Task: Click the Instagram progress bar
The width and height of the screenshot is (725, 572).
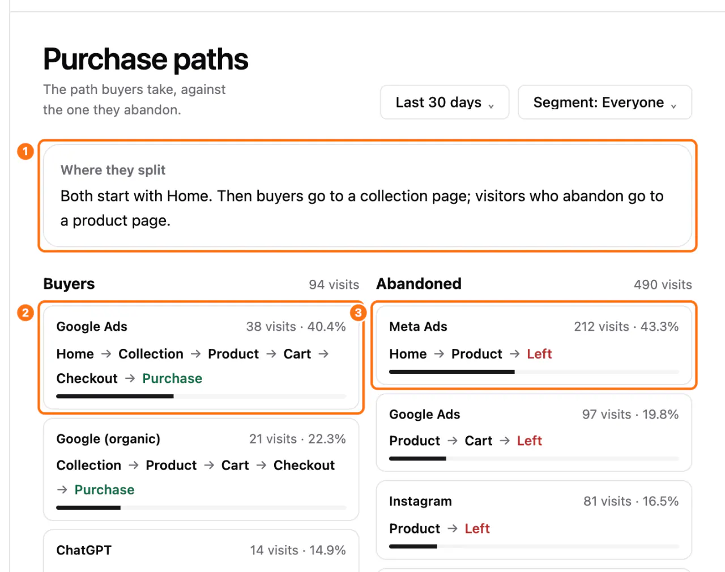Action: coord(534,547)
